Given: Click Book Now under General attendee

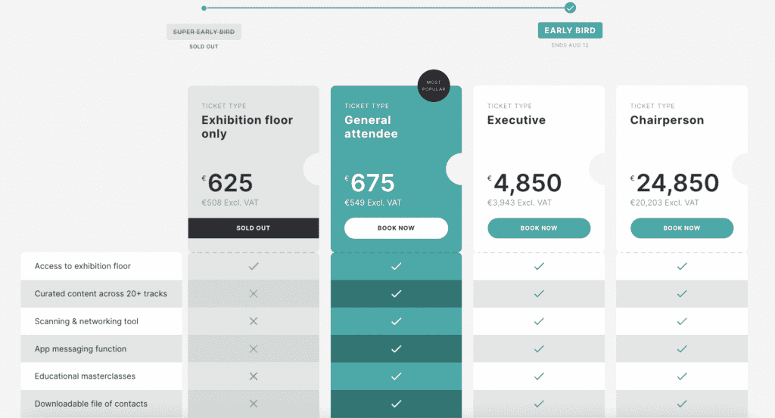Looking at the screenshot, I should pyautogui.click(x=396, y=228).
